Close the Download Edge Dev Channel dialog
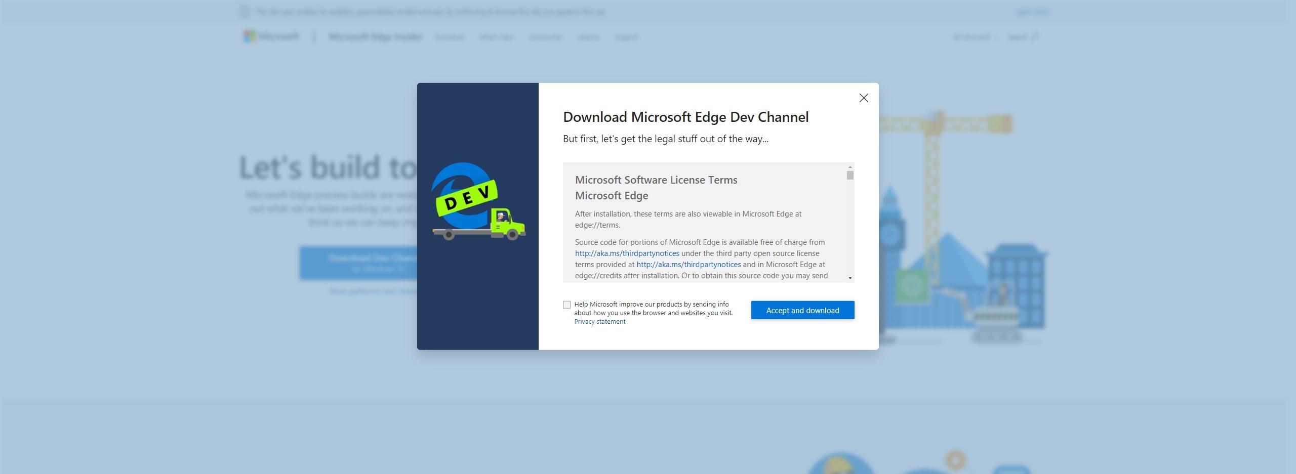 864,98
